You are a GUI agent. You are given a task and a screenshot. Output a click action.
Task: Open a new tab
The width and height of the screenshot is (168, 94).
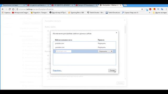click(x=125, y=5)
